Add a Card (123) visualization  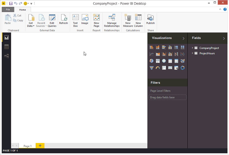[x=170, y=68]
